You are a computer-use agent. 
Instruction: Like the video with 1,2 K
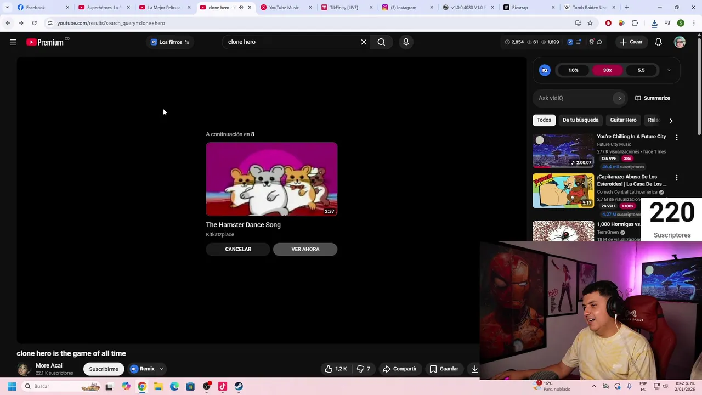336,369
